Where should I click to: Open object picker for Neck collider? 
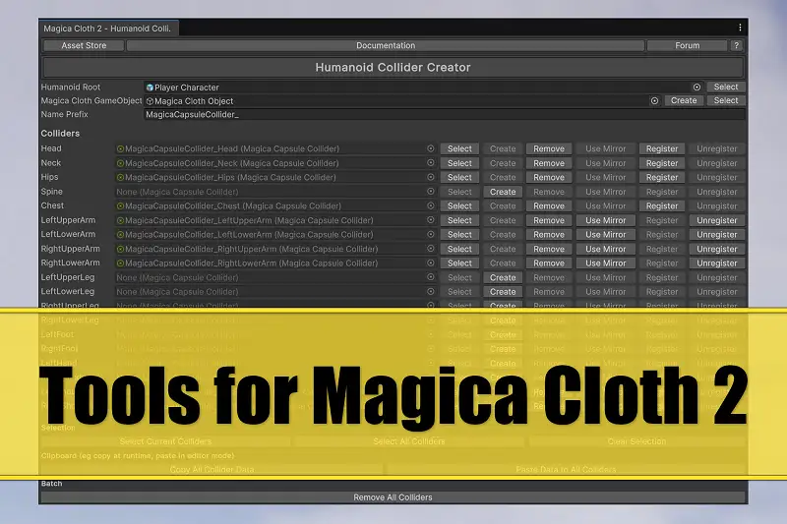(x=430, y=163)
